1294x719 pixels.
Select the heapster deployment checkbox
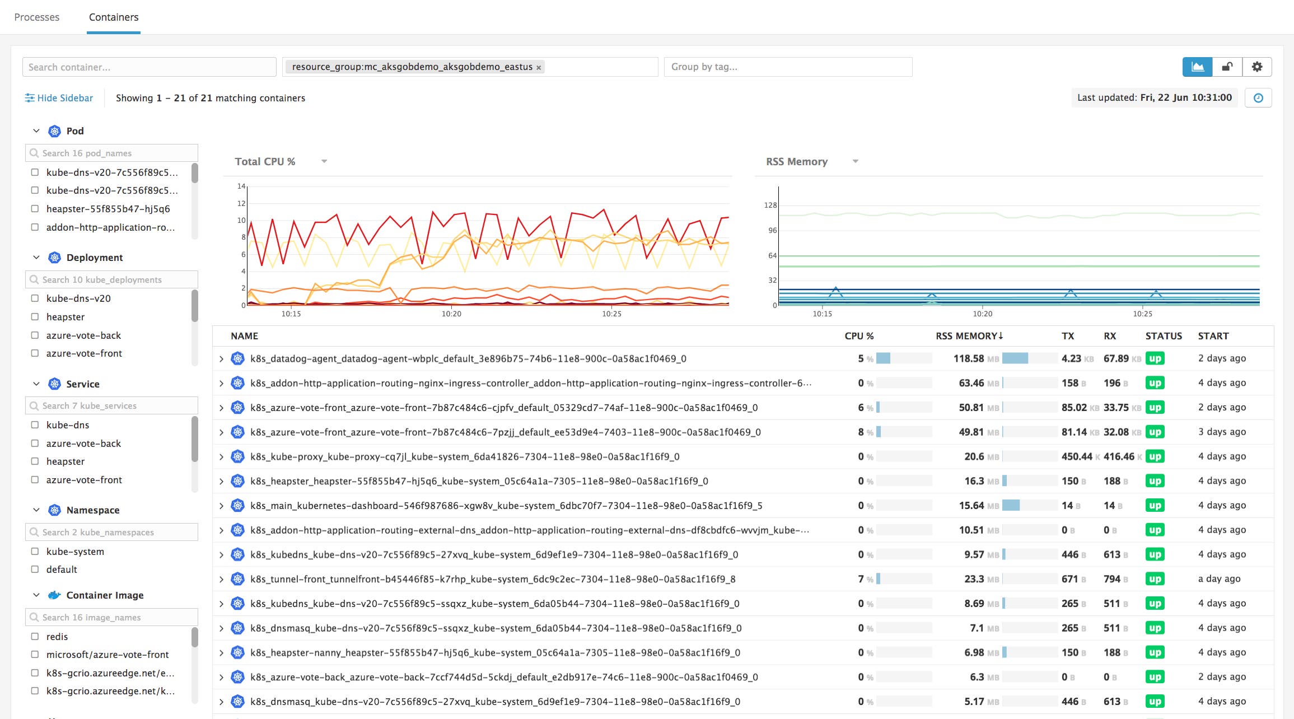(x=36, y=316)
